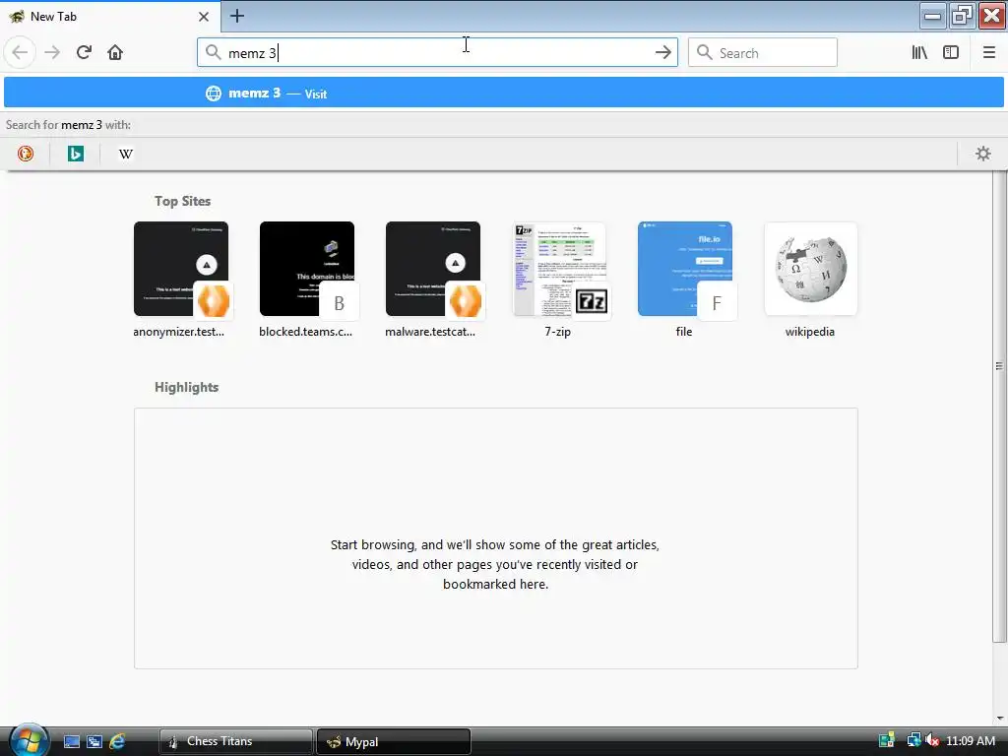Close the New Tab tab
Screen dimensions: 1008x756
pyautogui.click(x=204, y=17)
